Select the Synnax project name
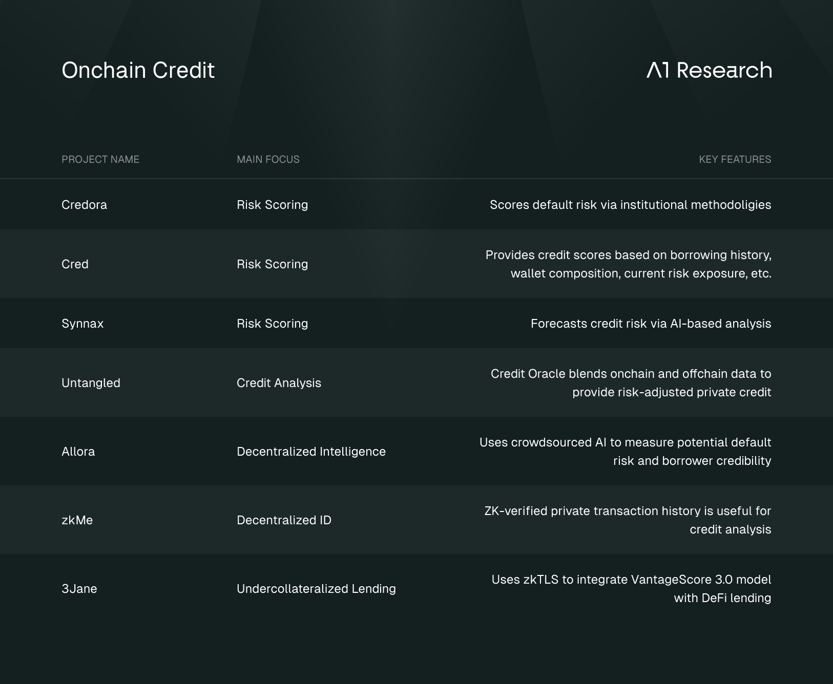Screen dimensions: 833x684 coord(82,324)
